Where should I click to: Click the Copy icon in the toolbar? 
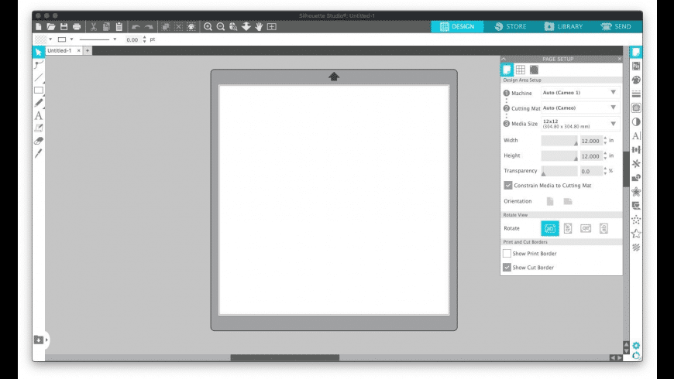(x=106, y=26)
